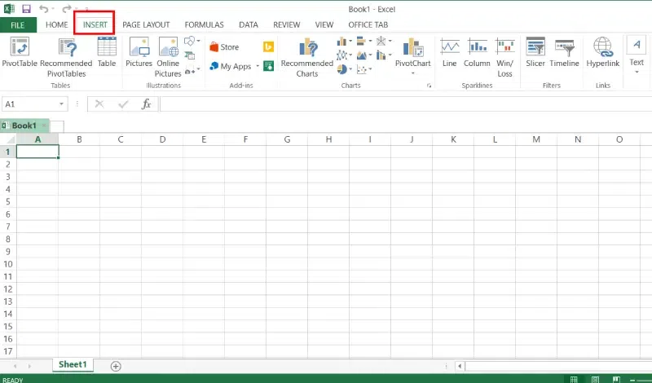Select the Sheet1 tab
Viewport: 652px width, 383px height.
(73, 365)
